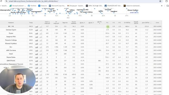Image resolution: width=169 pixels, height=95 pixels.
Task: Open the 2023-МСФО report link for VKCO
Action: [x=157, y=26]
